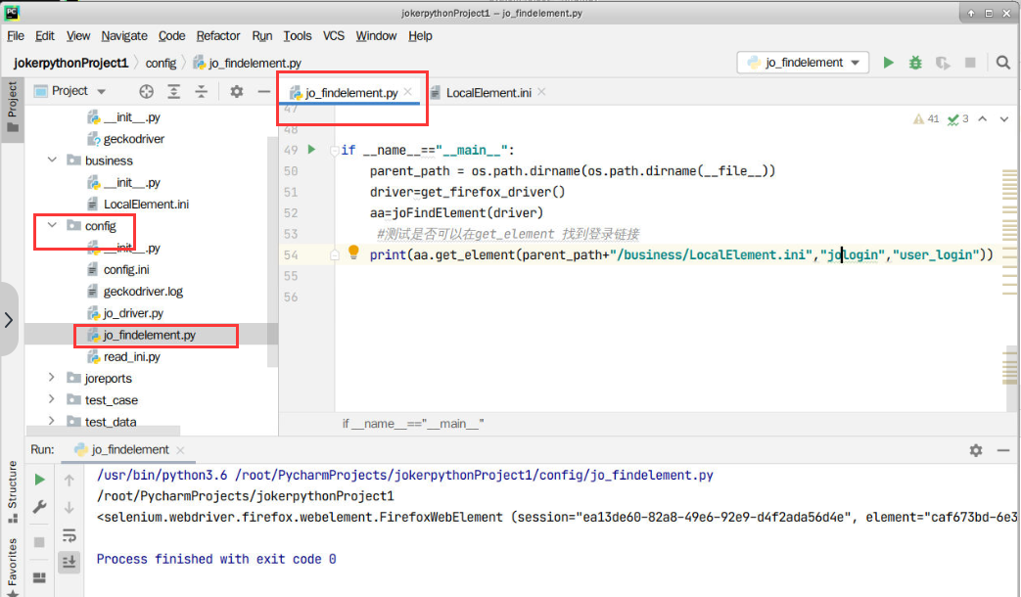Rerun jo_findelement in Run panel
Image resolution: width=1021 pixels, height=597 pixels.
tap(40, 480)
